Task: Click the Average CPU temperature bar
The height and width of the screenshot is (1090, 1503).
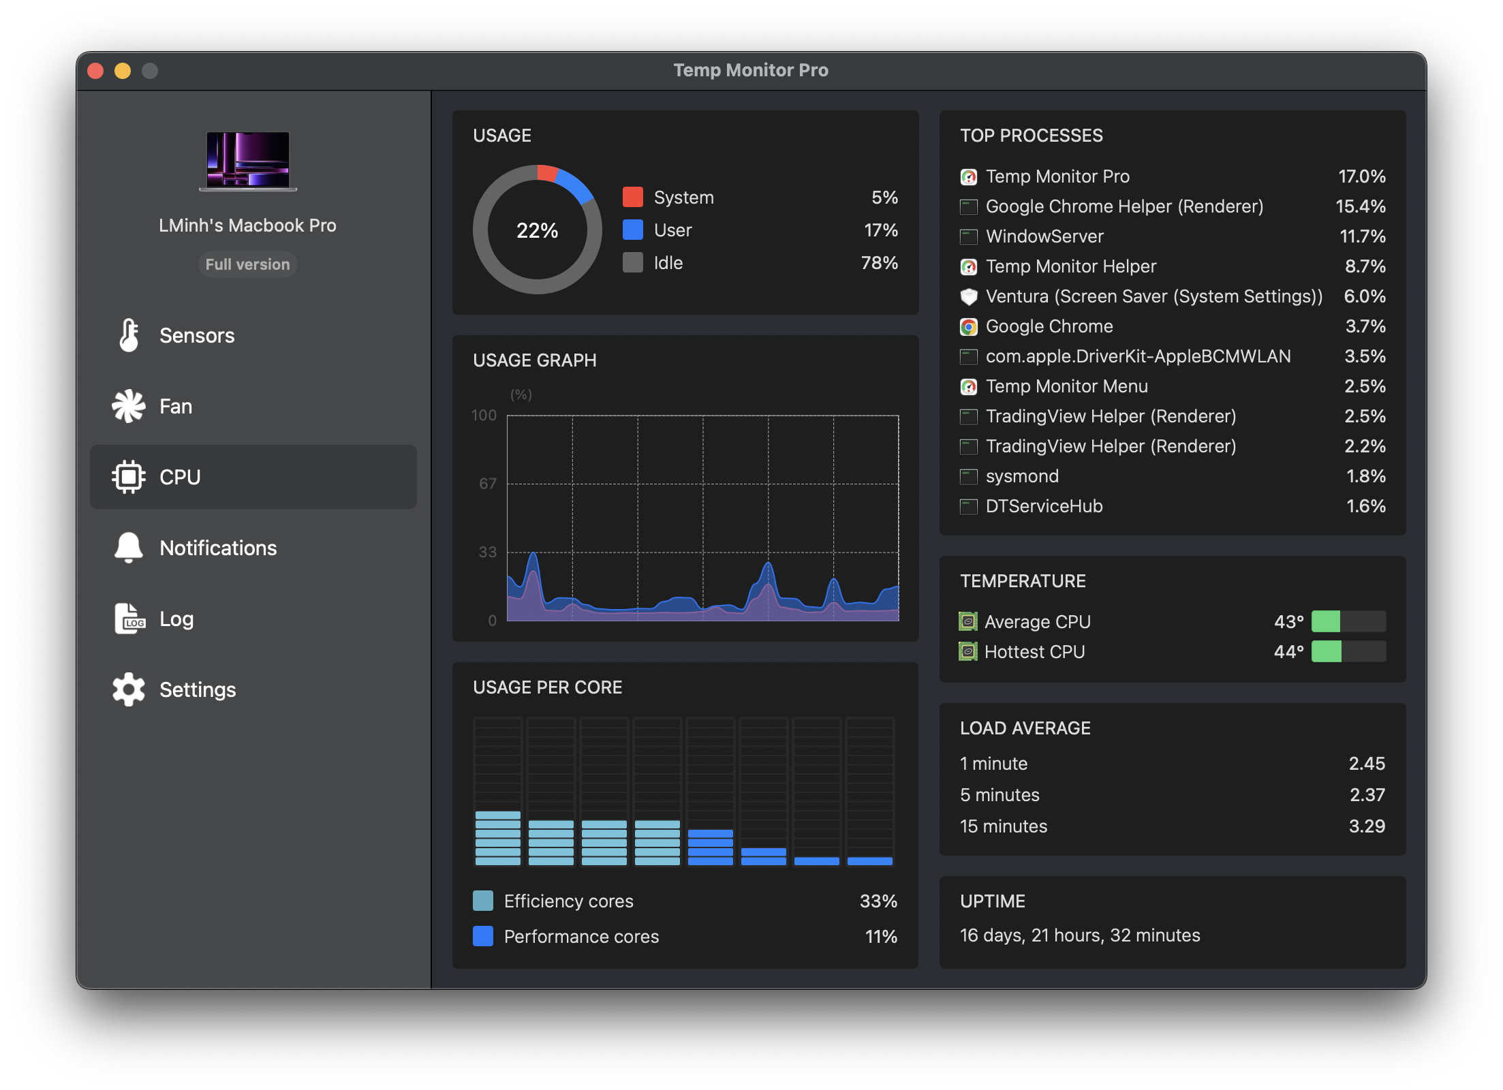Action: (1349, 621)
